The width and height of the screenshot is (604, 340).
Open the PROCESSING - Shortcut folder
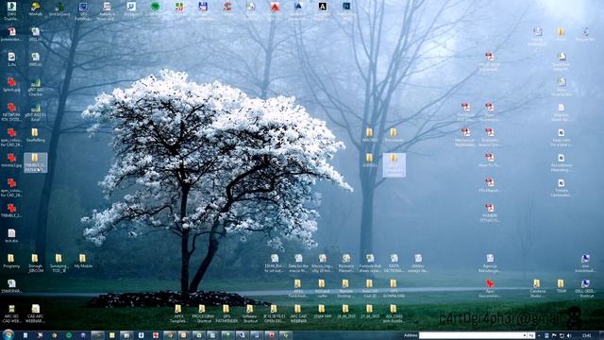click(202, 314)
